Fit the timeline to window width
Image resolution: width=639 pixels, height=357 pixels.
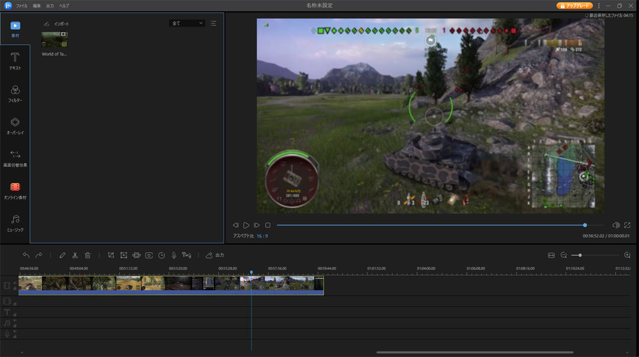(x=551, y=255)
